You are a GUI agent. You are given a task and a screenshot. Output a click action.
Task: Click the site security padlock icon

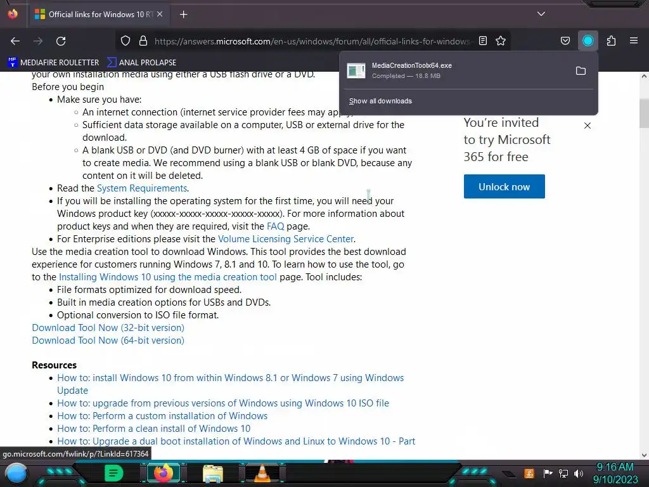point(143,41)
